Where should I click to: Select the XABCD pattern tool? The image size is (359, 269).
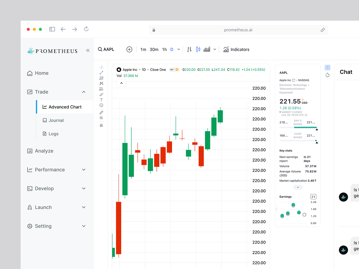coord(101,83)
